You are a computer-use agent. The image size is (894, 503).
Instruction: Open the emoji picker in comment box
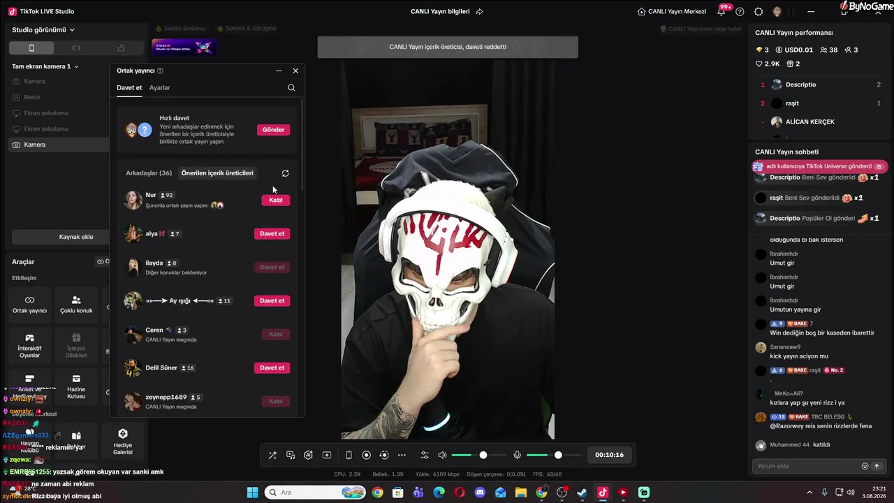coord(865,466)
